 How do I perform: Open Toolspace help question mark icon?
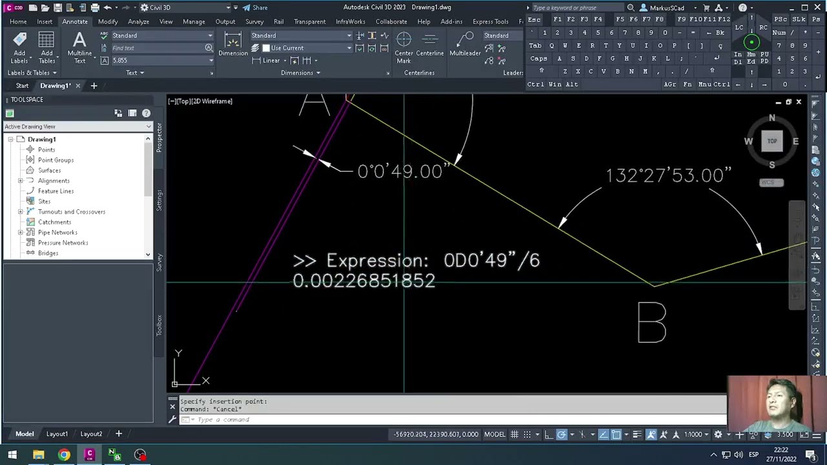click(146, 113)
